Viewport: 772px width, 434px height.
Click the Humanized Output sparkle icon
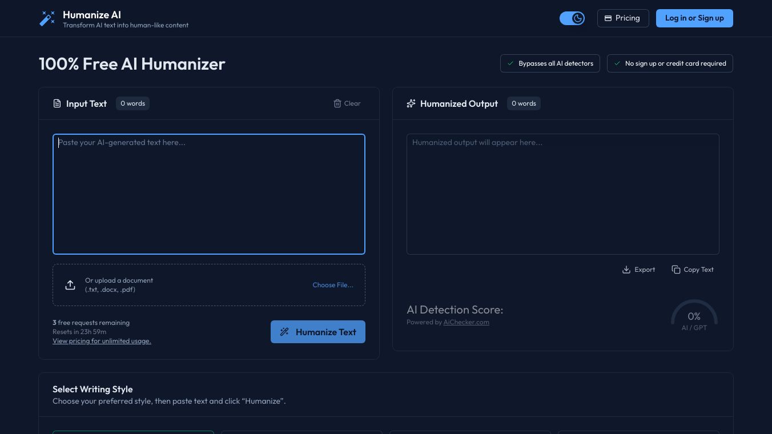[411, 103]
